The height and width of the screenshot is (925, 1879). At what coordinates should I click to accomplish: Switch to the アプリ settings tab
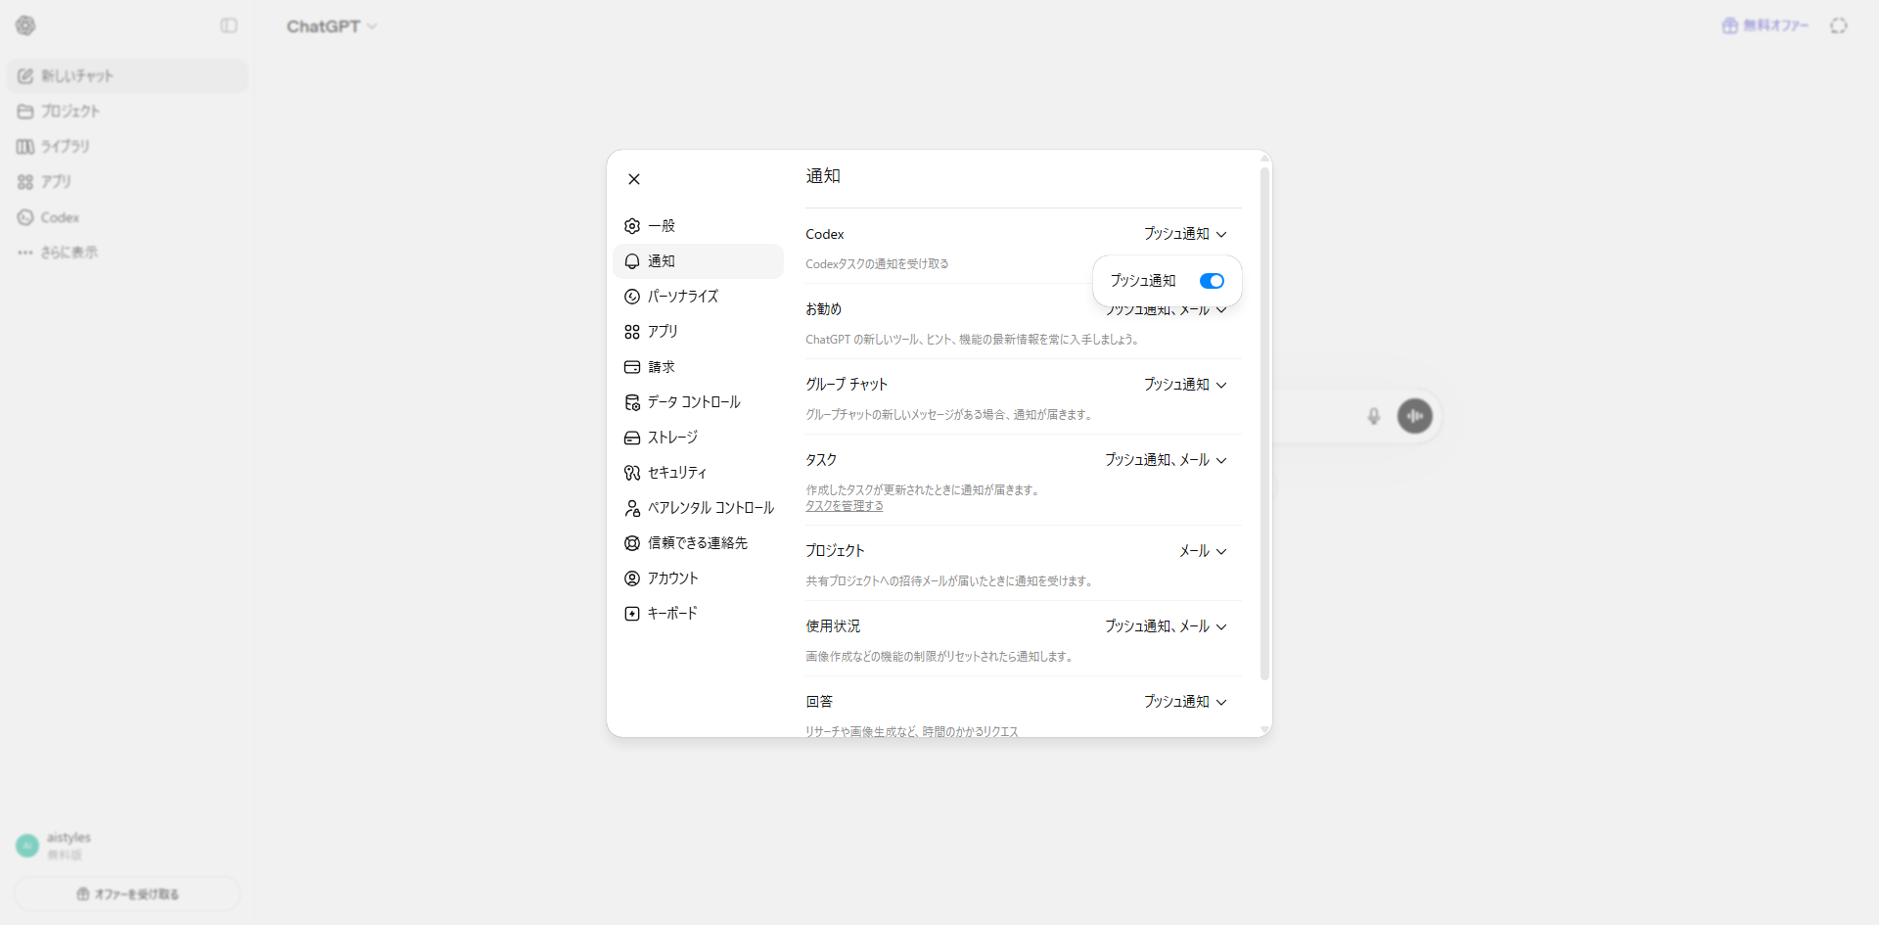(698, 332)
